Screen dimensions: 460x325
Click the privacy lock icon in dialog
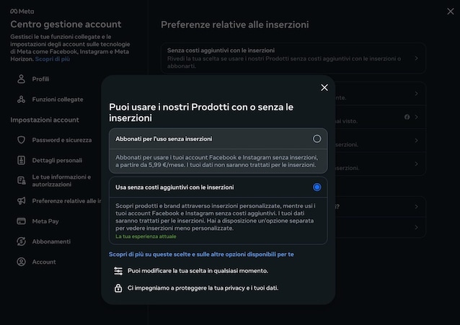[118, 288]
